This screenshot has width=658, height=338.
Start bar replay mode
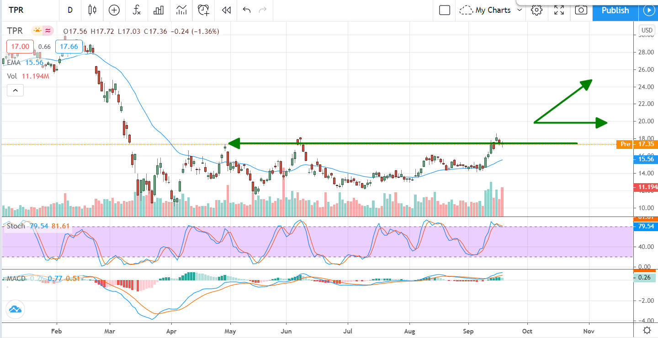(x=226, y=10)
